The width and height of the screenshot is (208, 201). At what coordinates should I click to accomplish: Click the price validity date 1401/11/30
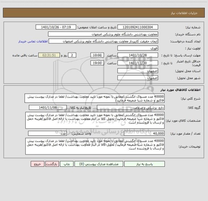(138, 63)
